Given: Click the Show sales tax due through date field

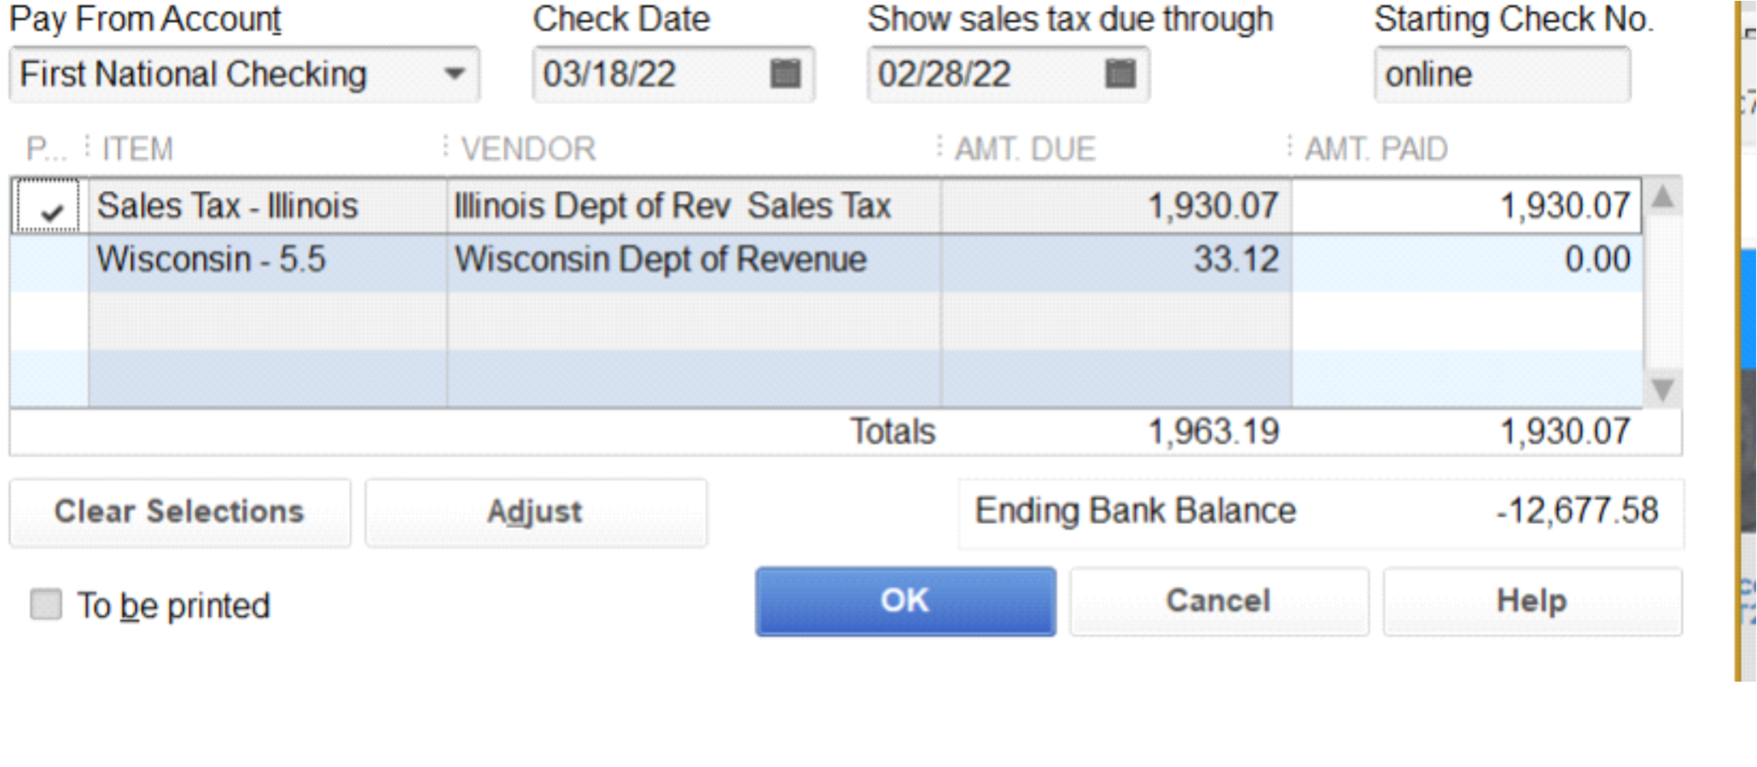Looking at the screenshot, I should click(978, 75).
